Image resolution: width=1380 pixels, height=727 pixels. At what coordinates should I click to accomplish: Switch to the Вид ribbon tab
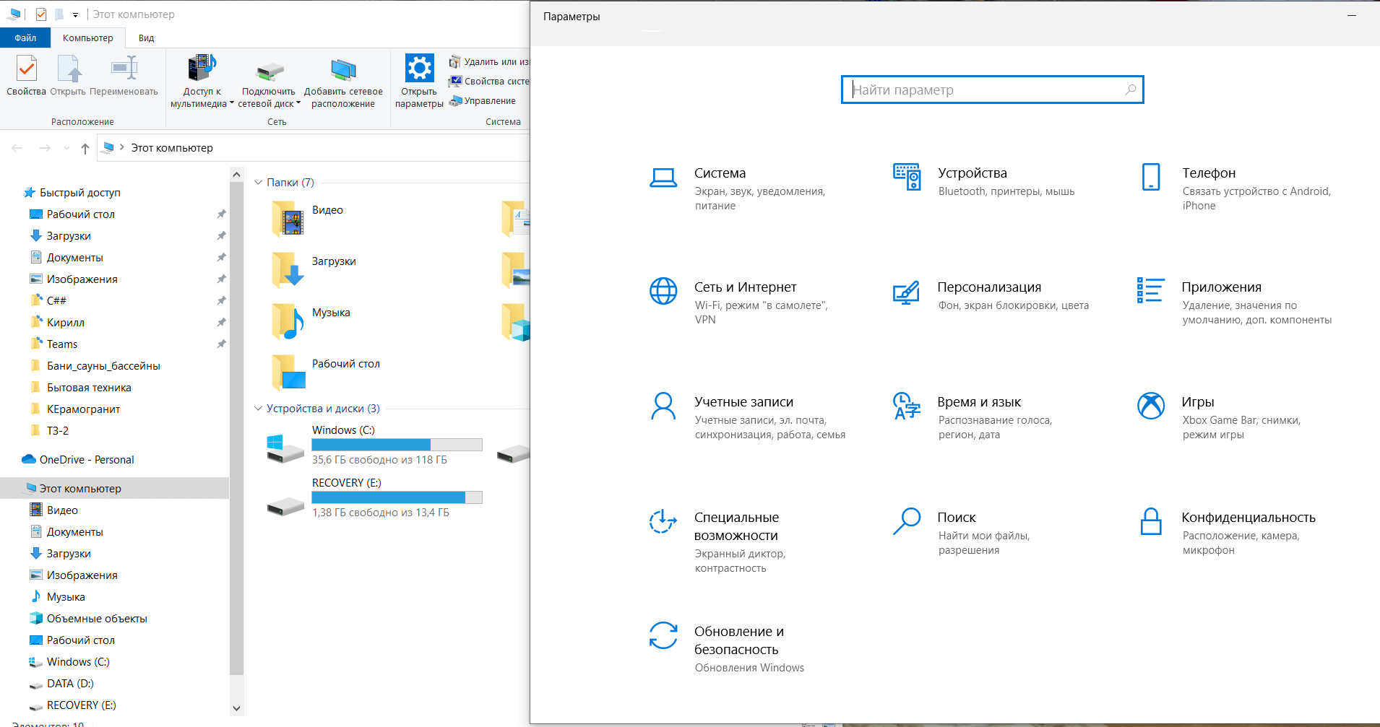click(x=146, y=38)
